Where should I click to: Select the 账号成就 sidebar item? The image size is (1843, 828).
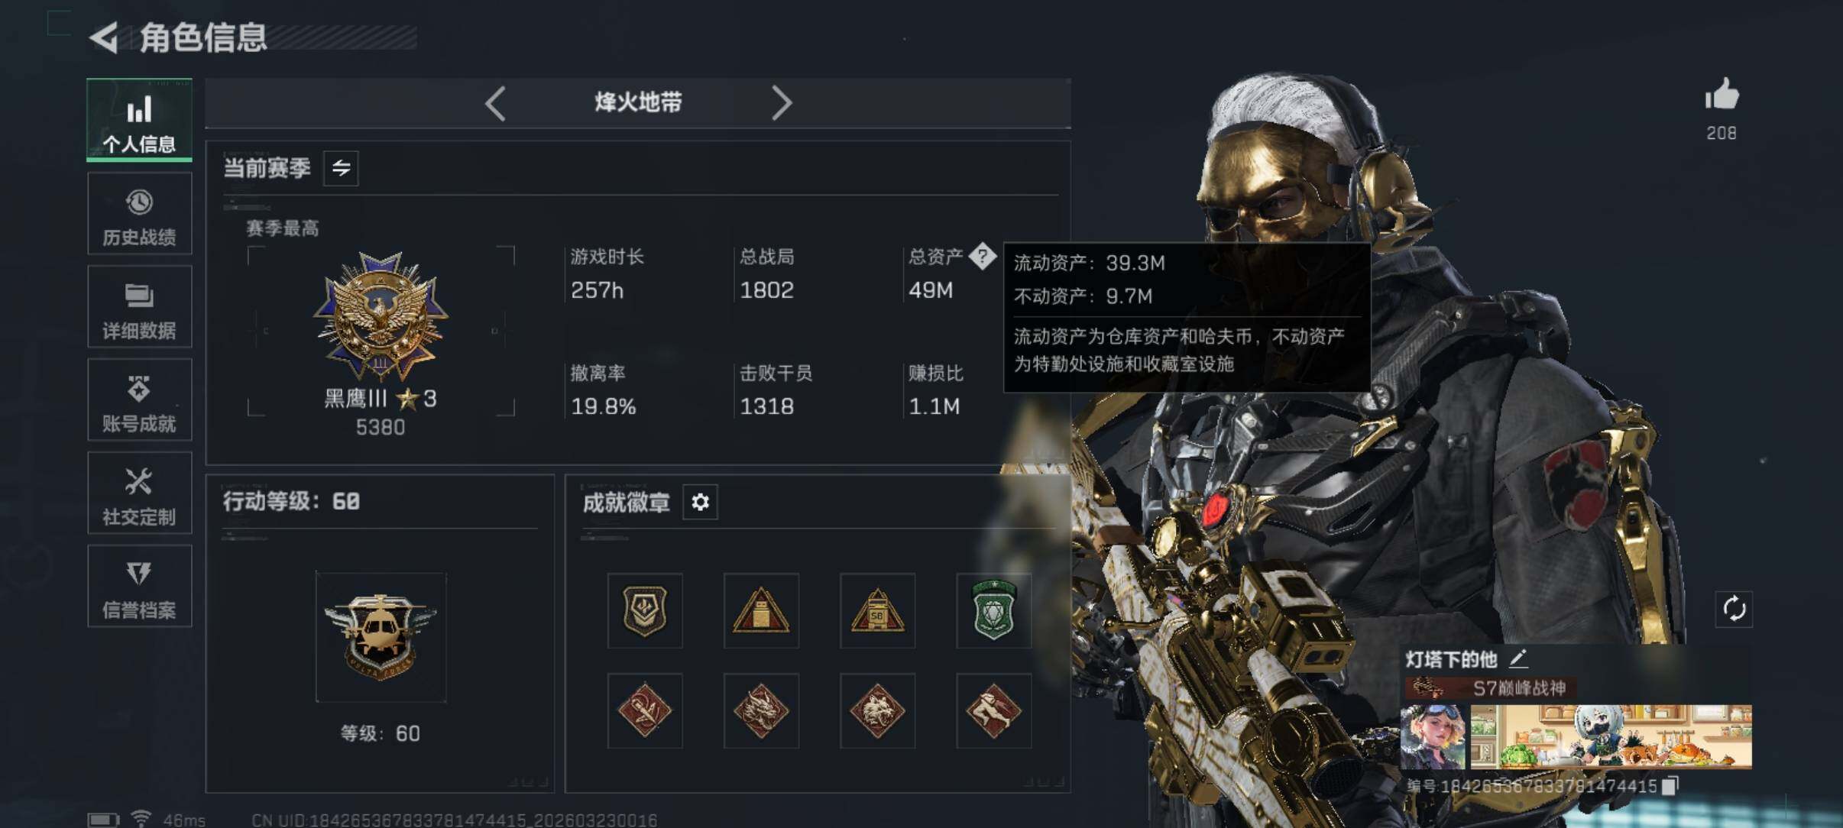tap(139, 400)
